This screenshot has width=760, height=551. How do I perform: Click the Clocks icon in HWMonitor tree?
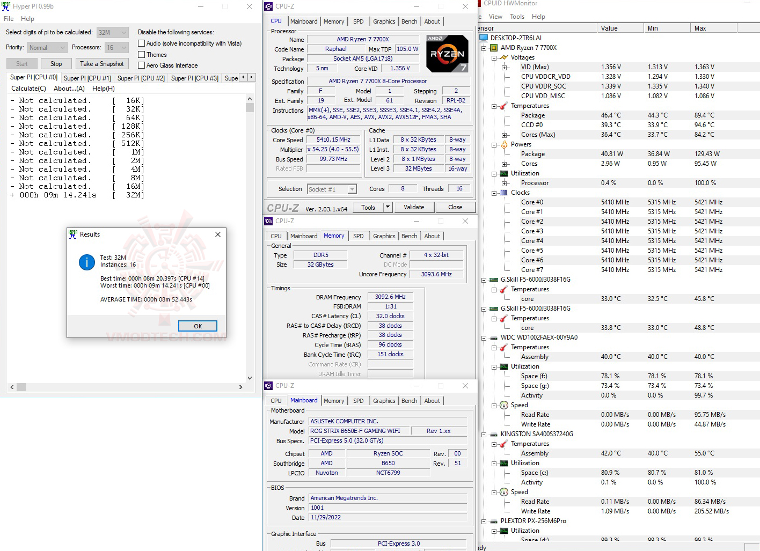pos(504,193)
